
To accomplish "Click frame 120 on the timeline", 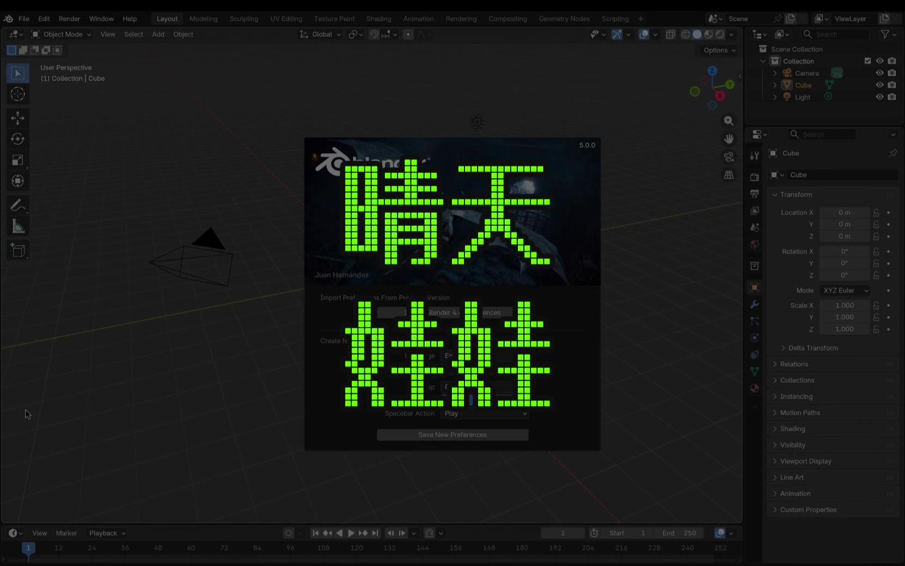I will (x=357, y=548).
